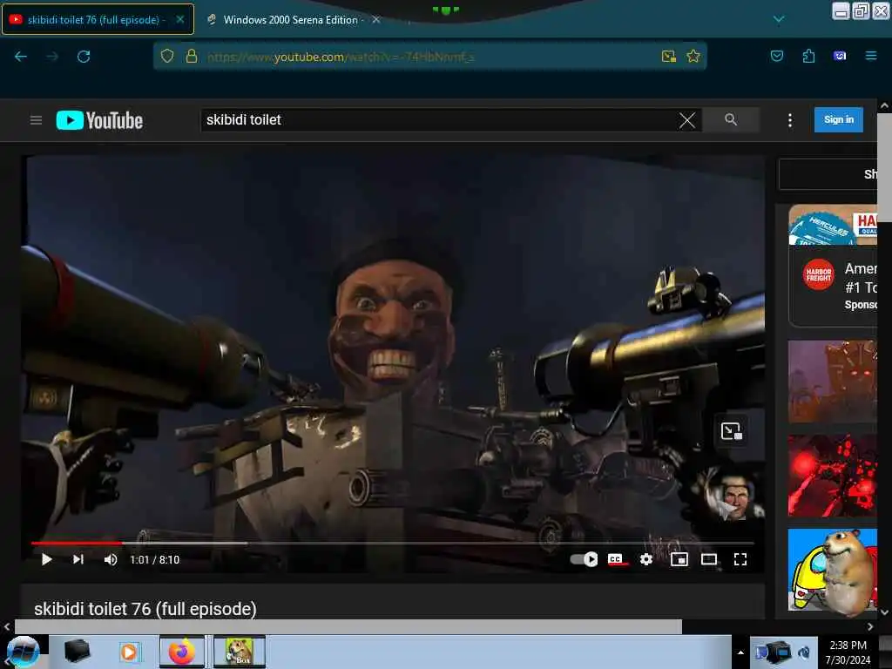
Task: Save page to Pocket
Action: [776, 56]
